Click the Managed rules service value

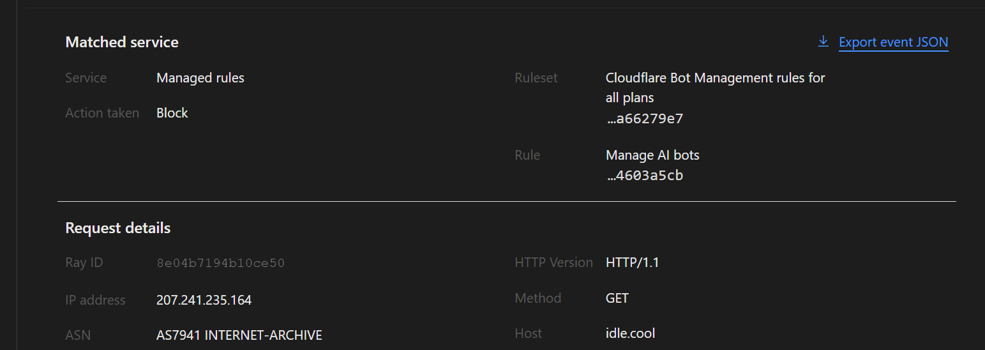(x=200, y=78)
